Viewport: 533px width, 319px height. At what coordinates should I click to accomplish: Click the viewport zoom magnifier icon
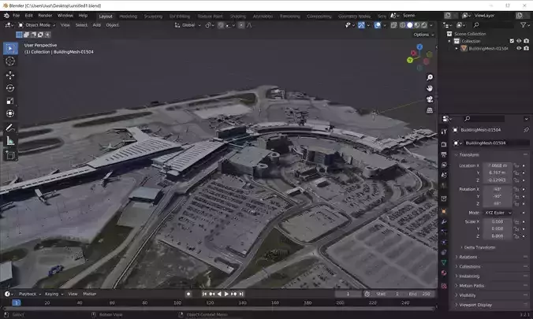(x=430, y=77)
